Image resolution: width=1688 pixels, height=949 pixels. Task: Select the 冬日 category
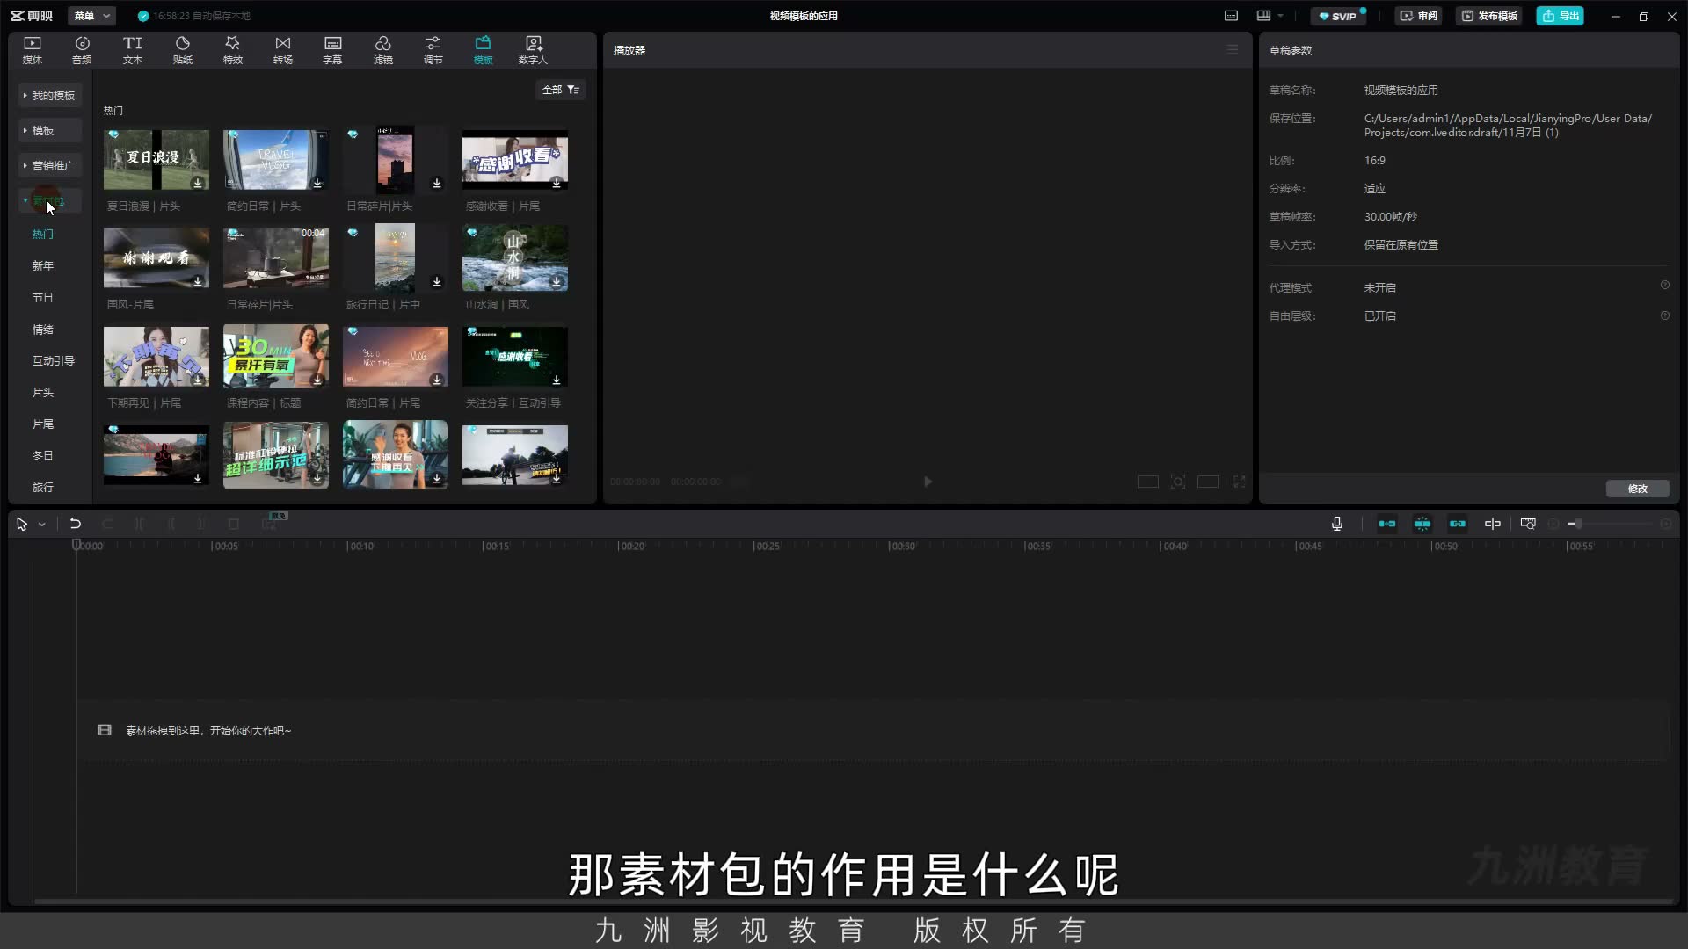pyautogui.click(x=43, y=455)
